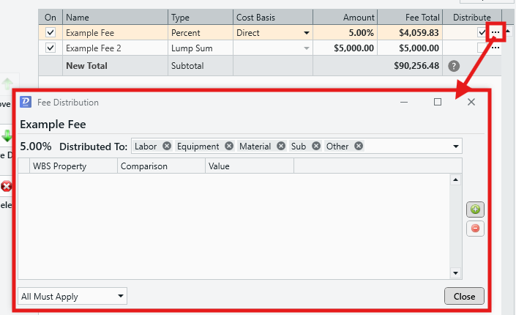
Task: Click the red remove condition button
Action: [x=475, y=229]
